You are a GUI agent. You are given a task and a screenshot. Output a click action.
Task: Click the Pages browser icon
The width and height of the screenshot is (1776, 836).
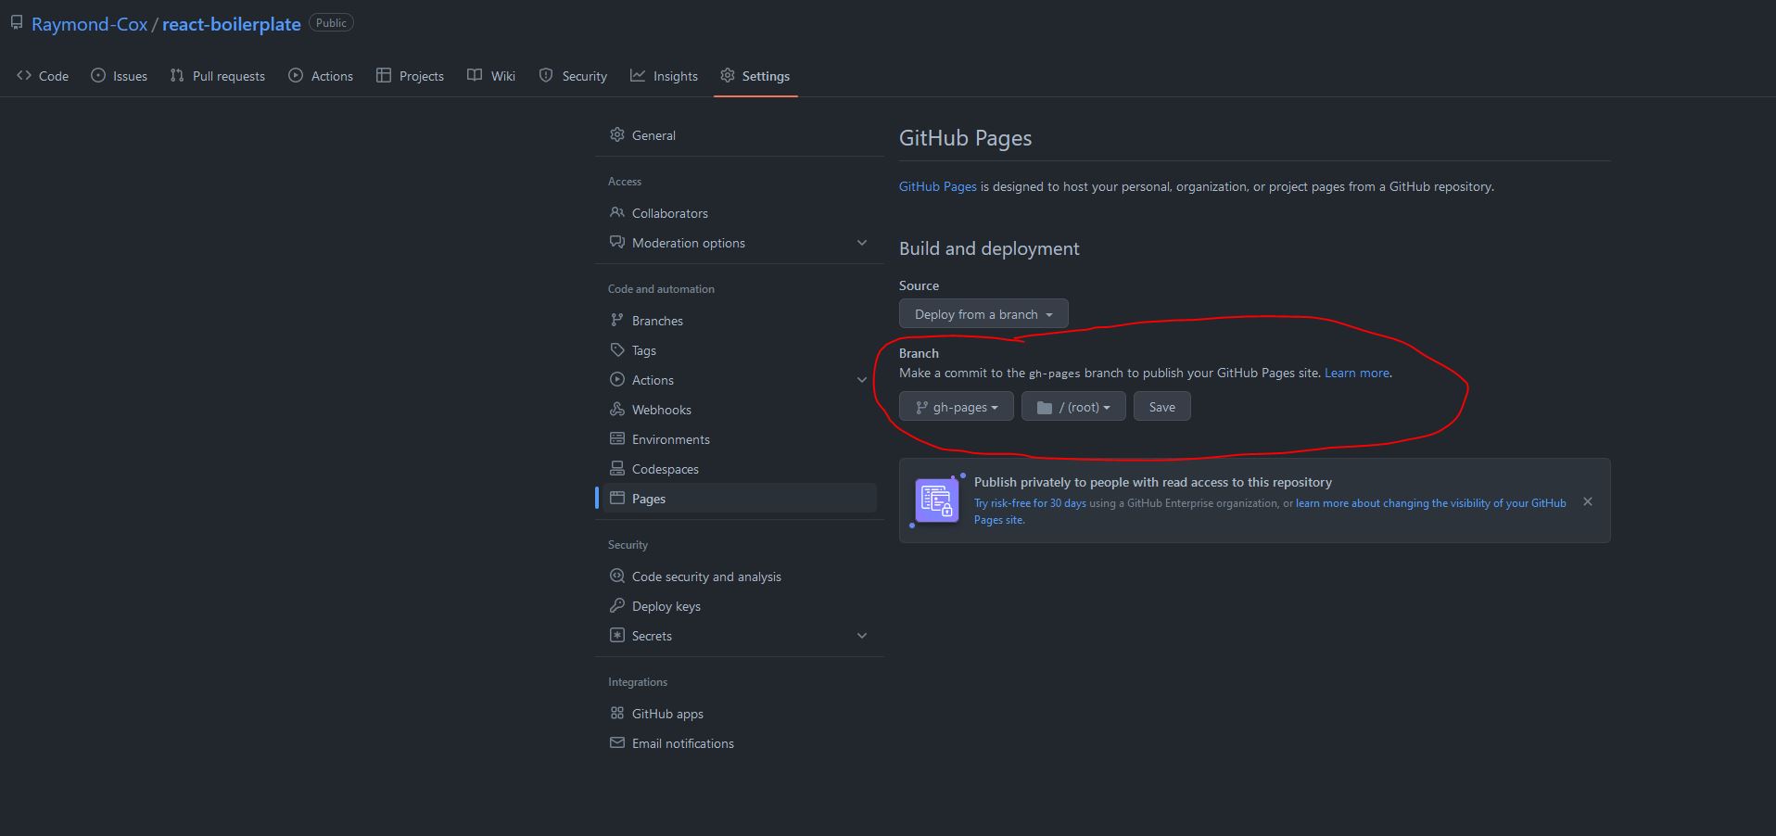click(x=617, y=498)
